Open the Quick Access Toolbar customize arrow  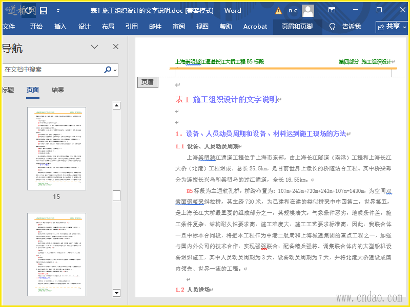tap(58, 11)
